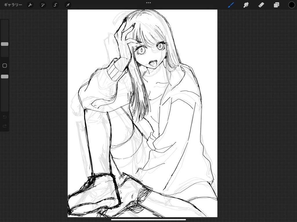Undo the last stroke with sidebar arrow

click(x=5, y=117)
